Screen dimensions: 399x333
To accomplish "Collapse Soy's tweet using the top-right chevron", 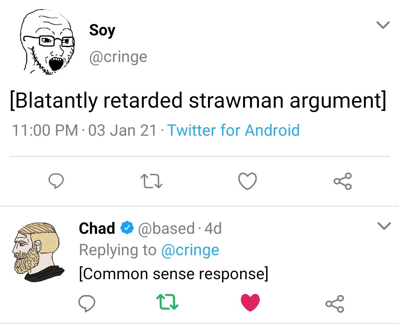I will [383, 25].
